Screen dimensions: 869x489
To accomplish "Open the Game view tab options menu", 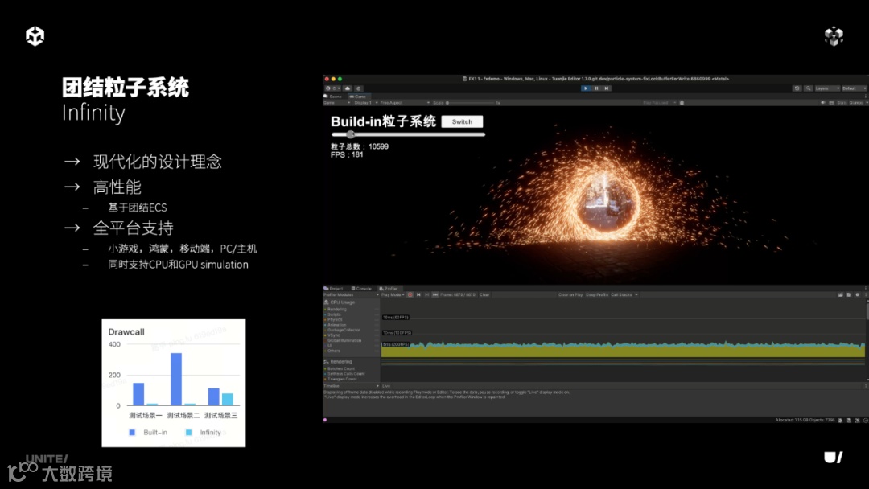I will [x=865, y=97].
